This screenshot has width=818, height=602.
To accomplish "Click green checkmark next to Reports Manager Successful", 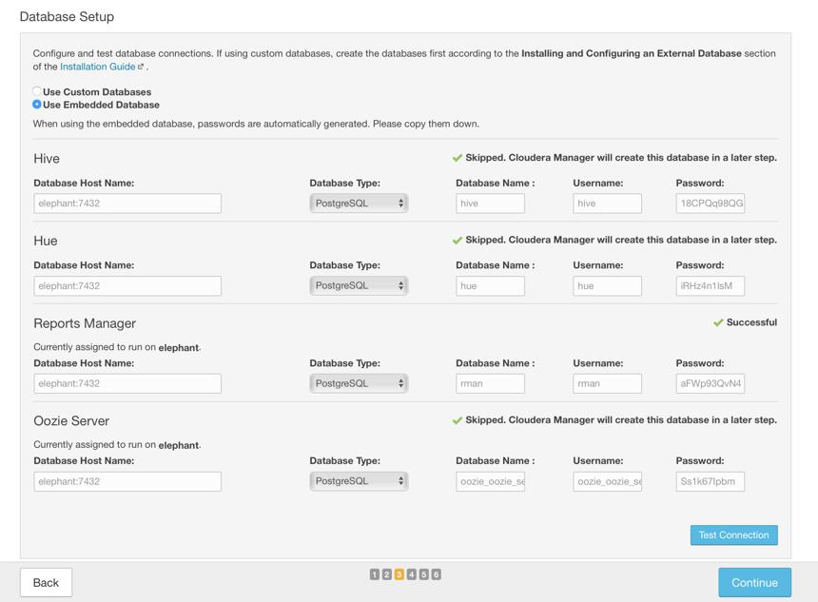I will (718, 323).
